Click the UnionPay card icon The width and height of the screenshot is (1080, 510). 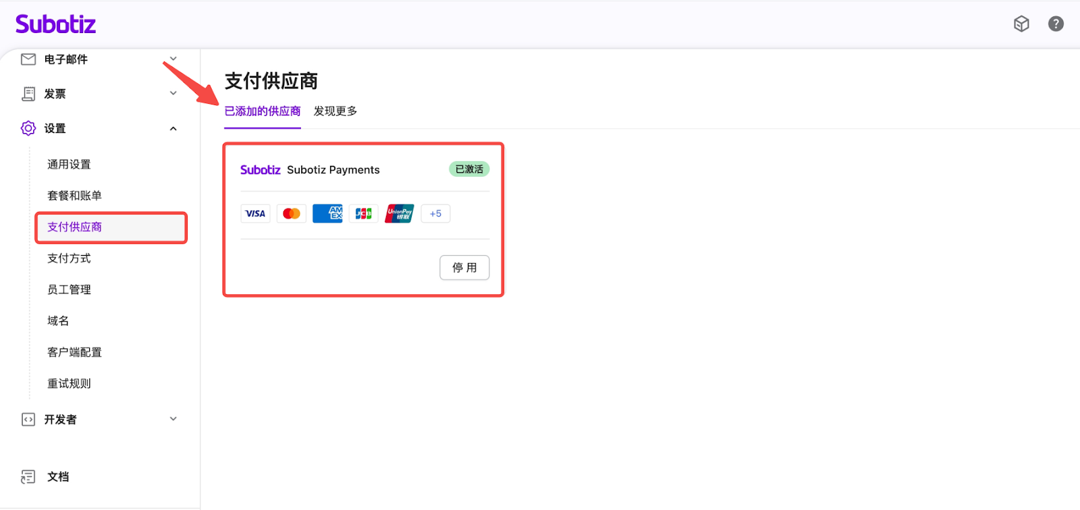(x=400, y=214)
